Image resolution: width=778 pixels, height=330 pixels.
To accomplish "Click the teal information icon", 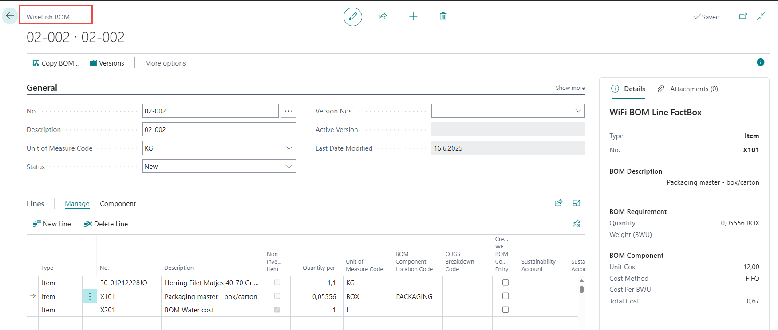I will 761,62.
